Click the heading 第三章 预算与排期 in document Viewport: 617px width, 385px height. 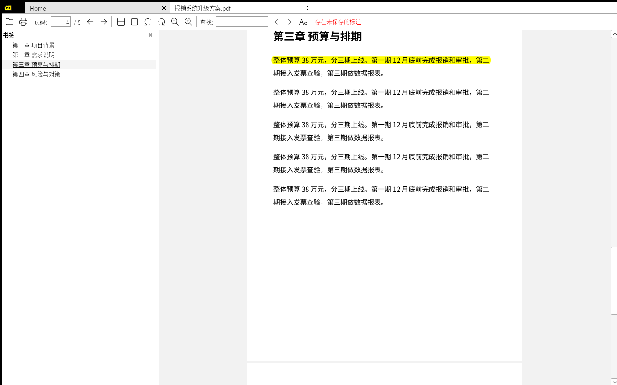coord(317,37)
